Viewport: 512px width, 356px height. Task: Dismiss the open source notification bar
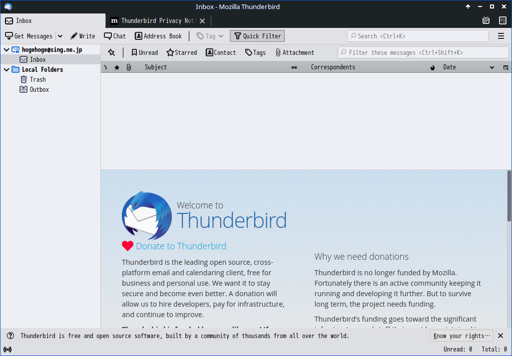pyautogui.click(x=500, y=336)
